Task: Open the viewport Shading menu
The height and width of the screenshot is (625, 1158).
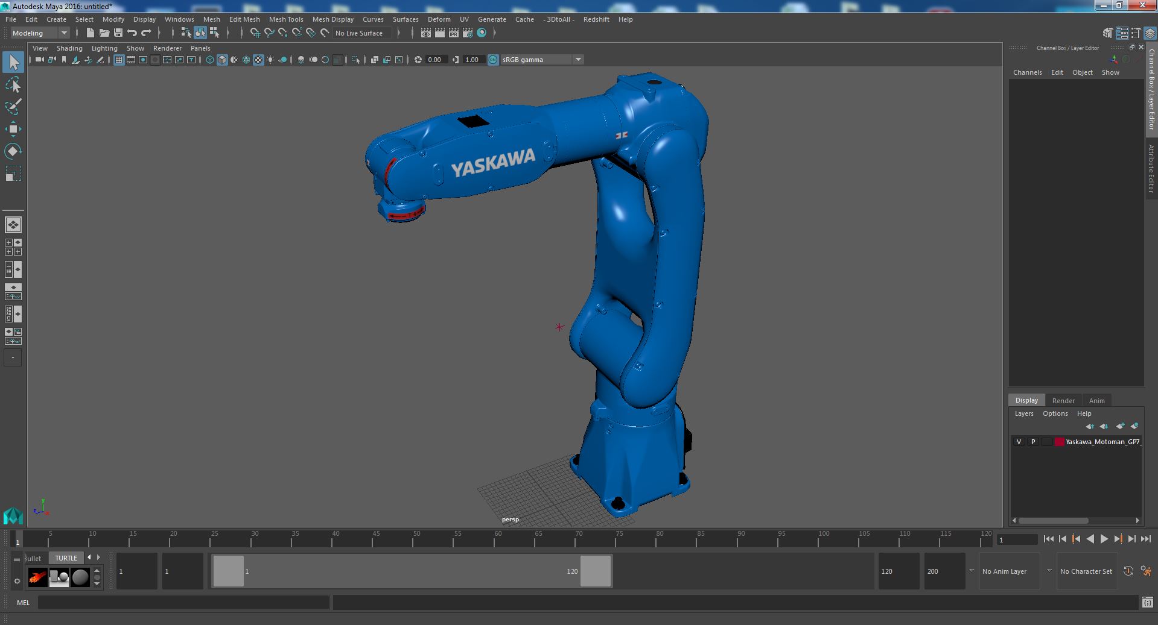Action: click(69, 48)
